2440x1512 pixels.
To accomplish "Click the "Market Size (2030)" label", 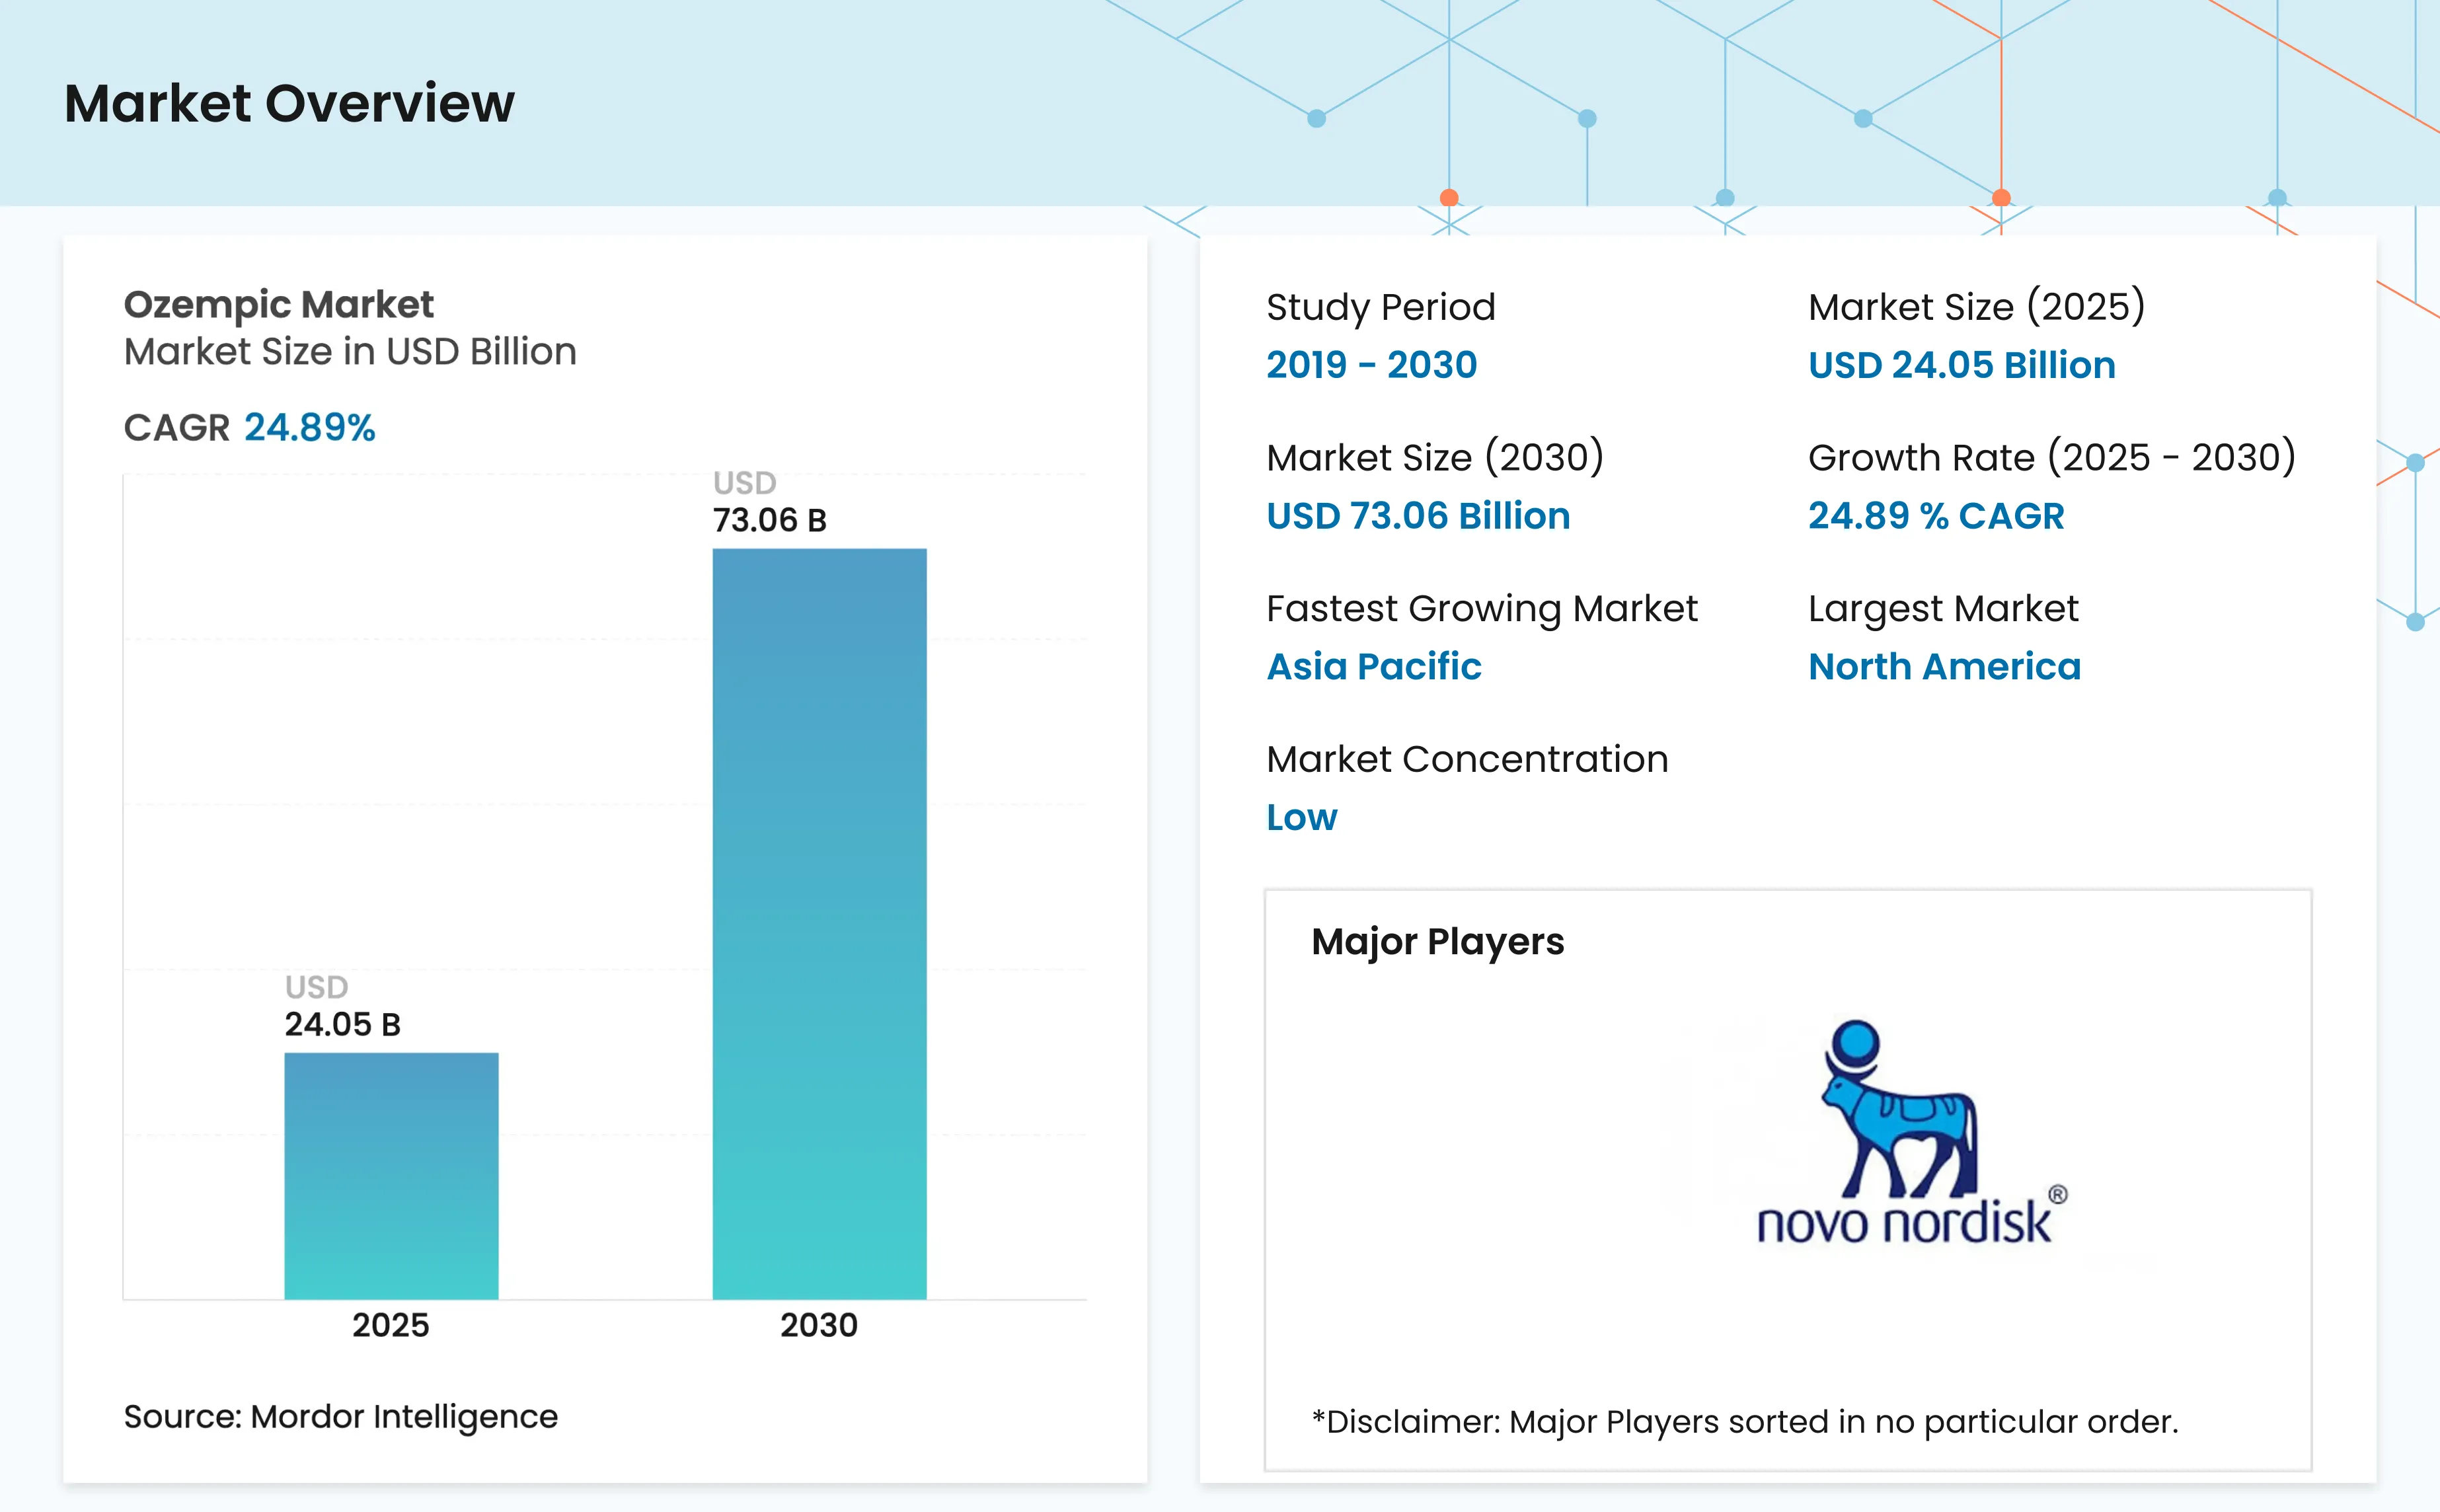I will [x=1435, y=458].
